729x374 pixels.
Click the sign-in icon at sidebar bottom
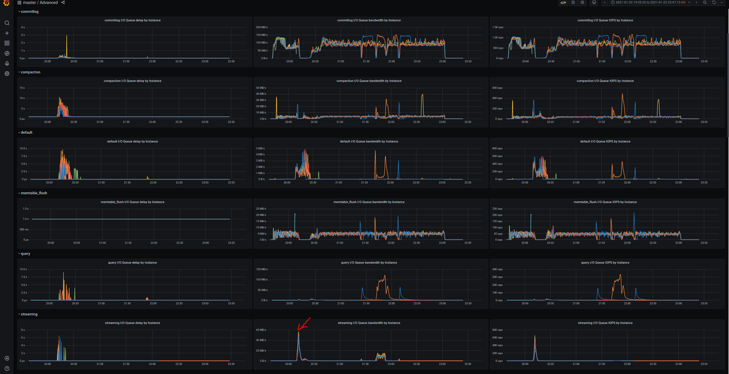7,358
